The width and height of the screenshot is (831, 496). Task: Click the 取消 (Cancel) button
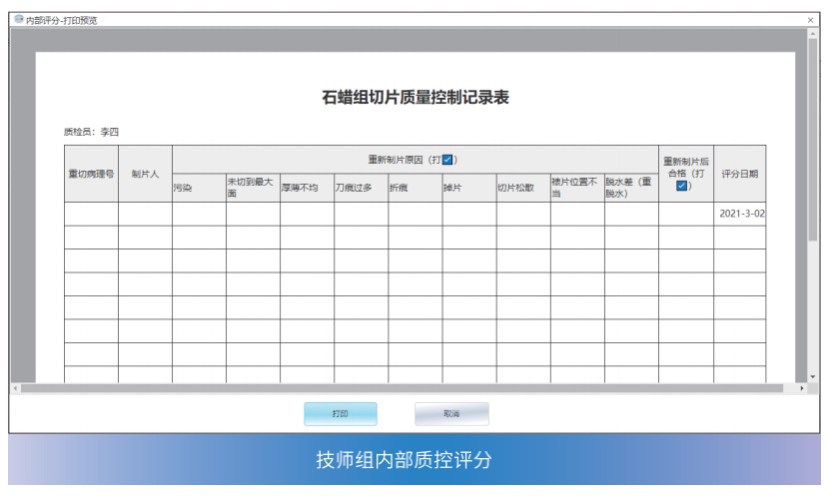451,413
